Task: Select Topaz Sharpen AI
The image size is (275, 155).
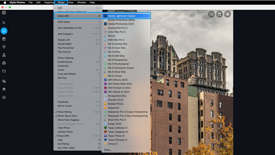Action: 126,140
